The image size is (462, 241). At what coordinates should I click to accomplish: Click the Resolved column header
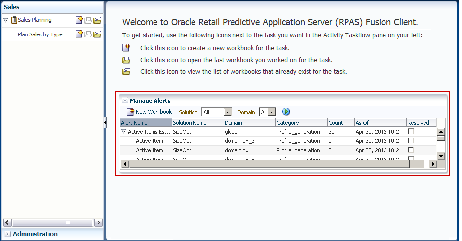pos(422,123)
